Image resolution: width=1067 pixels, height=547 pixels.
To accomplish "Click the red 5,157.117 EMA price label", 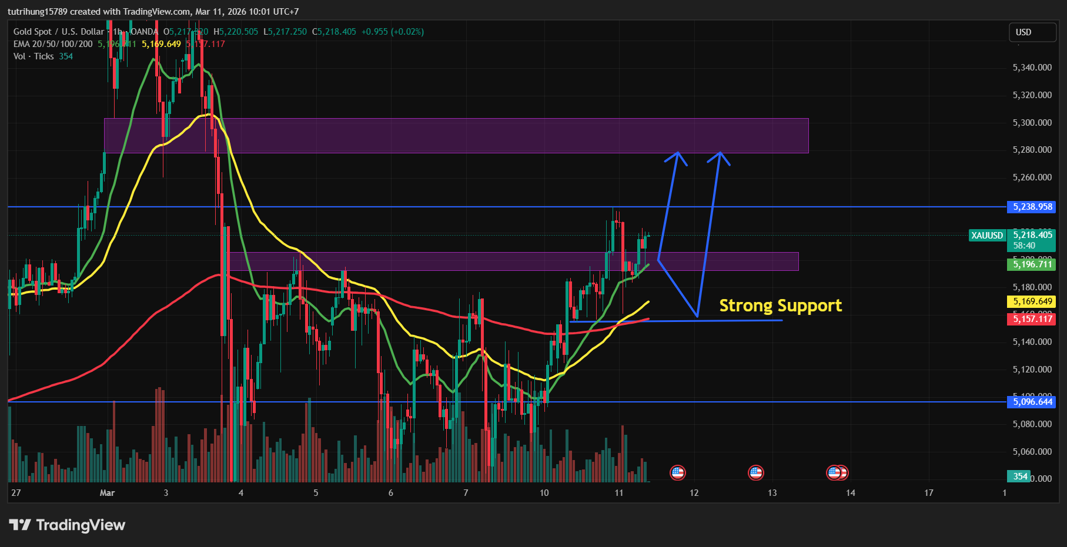I will tap(1032, 319).
